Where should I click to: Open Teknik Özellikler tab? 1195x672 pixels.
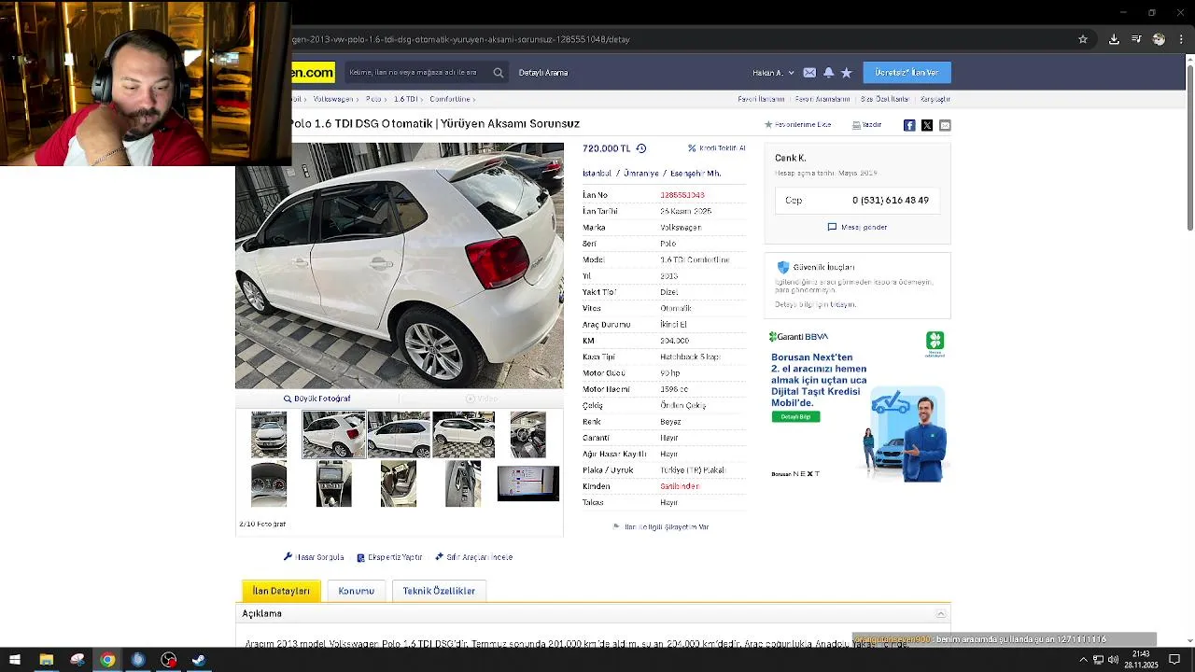[x=439, y=591]
